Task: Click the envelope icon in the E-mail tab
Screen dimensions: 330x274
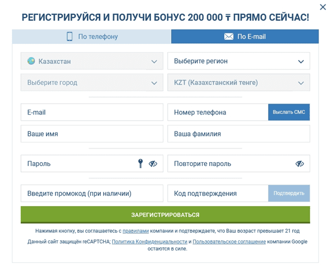Action: 229,37
